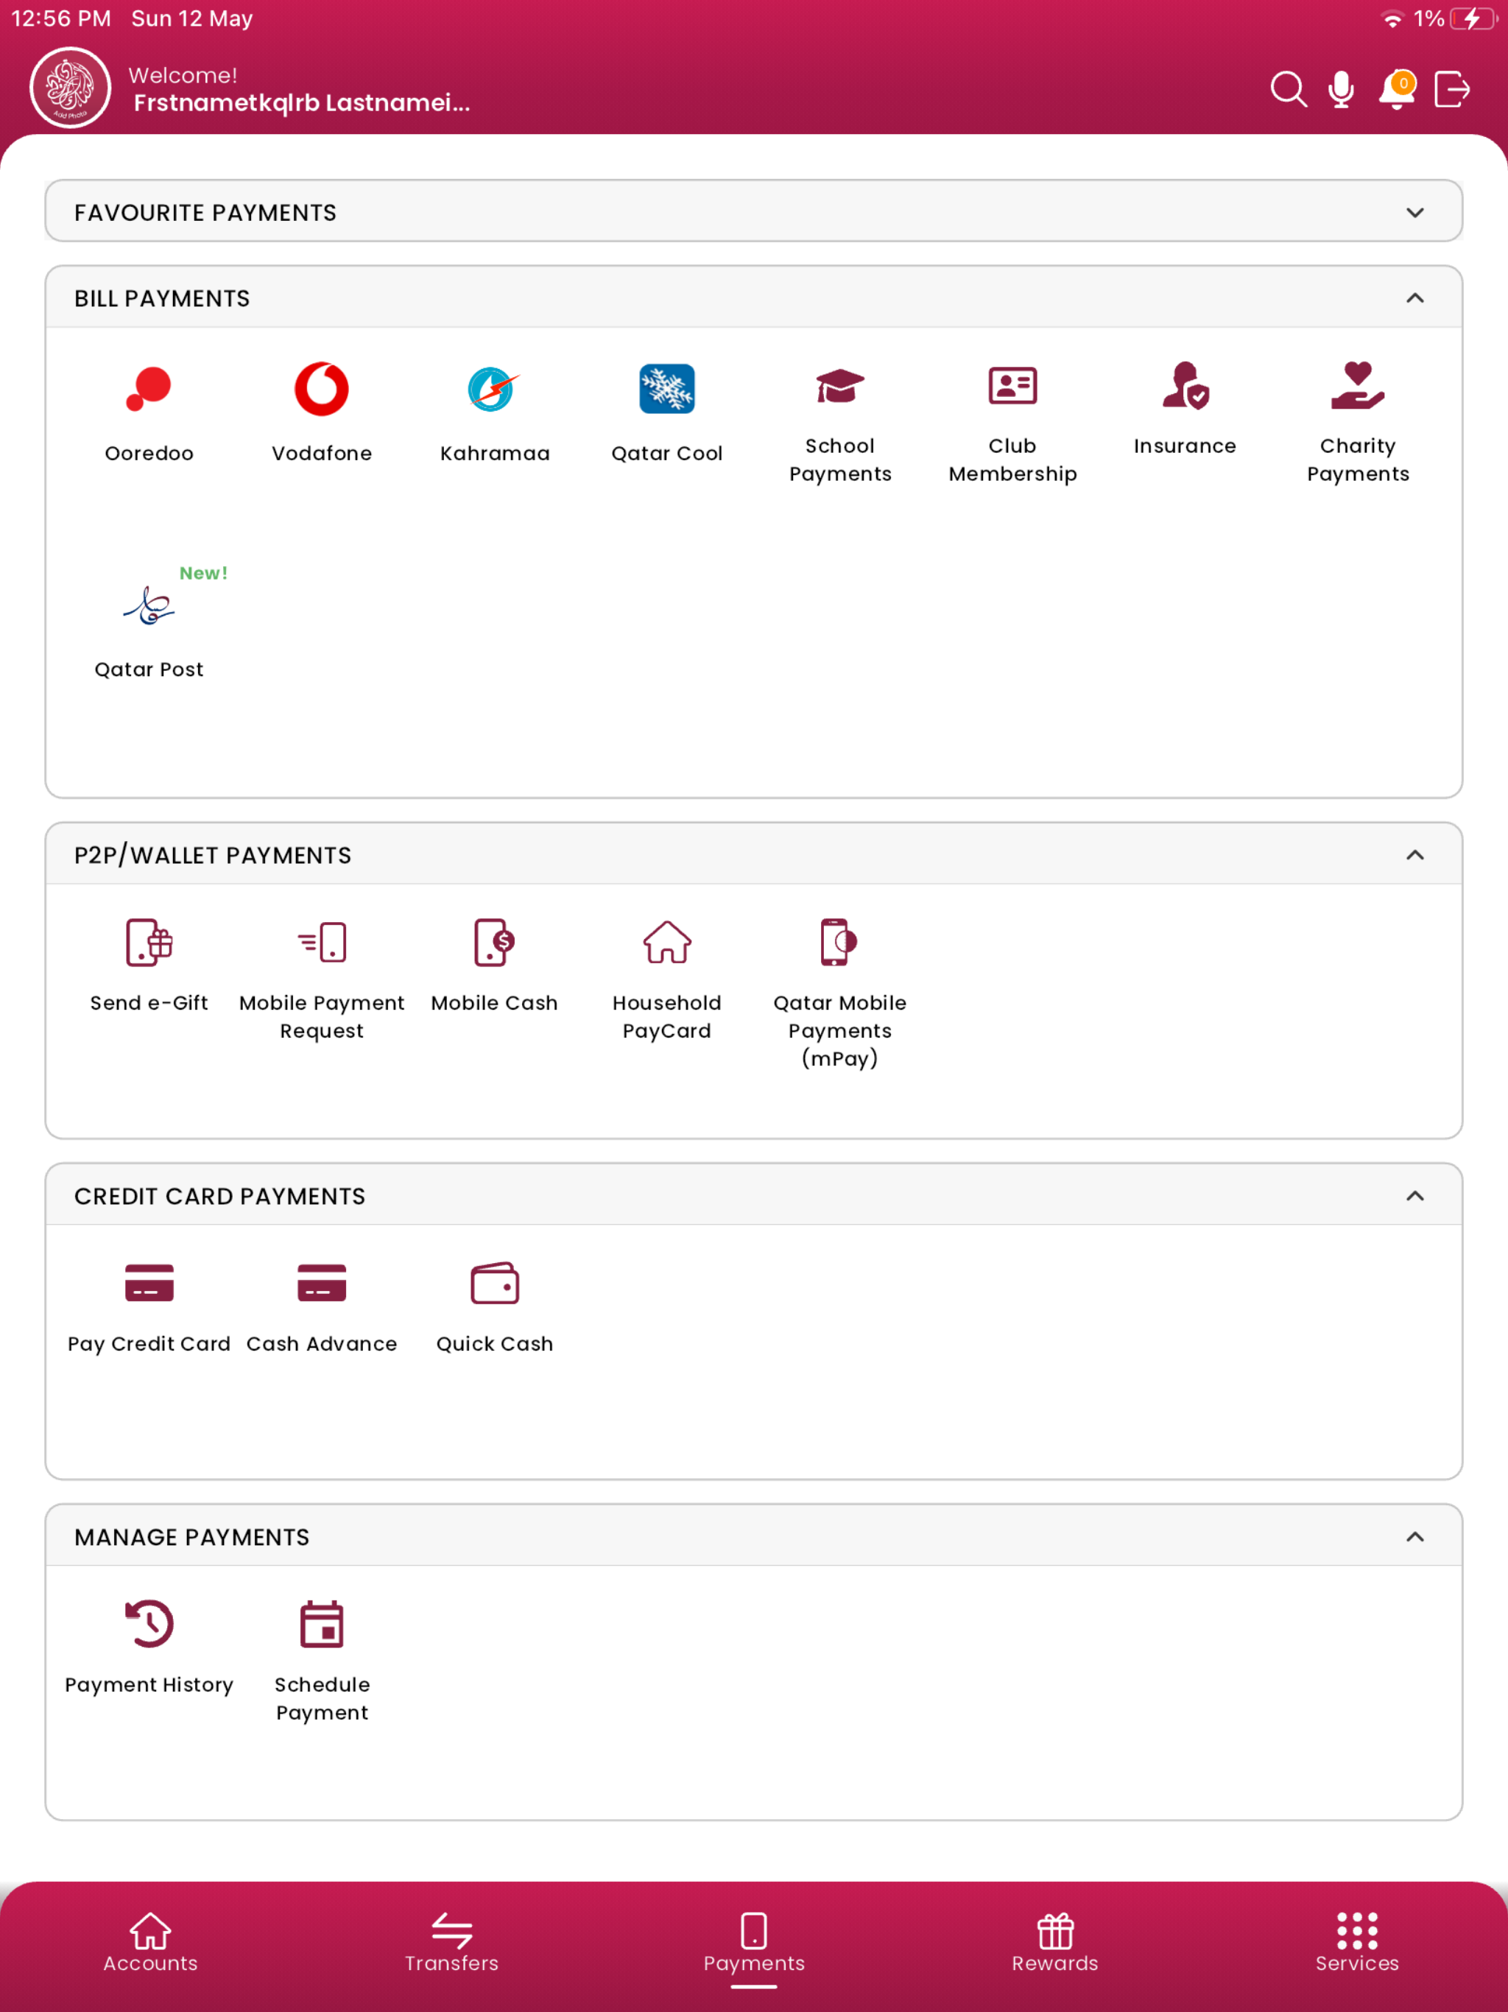Image resolution: width=1508 pixels, height=2012 pixels.
Task: Expand the Favourite Payments section
Action: tap(1415, 212)
